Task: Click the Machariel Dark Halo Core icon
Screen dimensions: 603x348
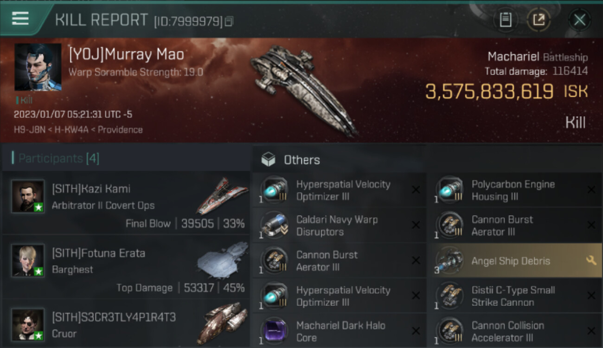Action: [274, 331]
